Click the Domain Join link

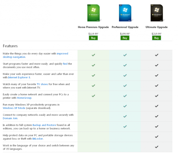(x=10, y=118)
